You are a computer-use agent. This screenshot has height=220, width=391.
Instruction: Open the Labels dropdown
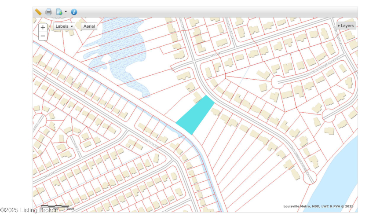coord(64,26)
